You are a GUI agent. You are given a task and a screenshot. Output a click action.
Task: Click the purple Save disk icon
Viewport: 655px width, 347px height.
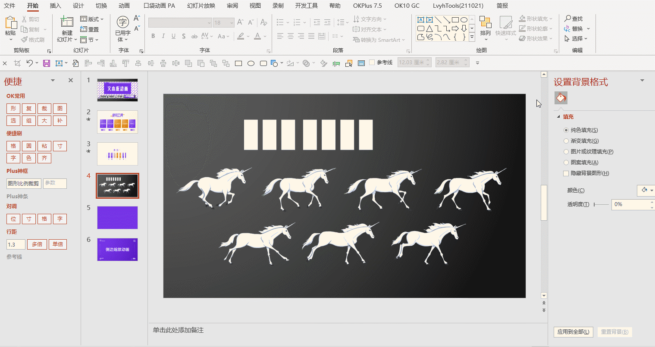(47, 63)
